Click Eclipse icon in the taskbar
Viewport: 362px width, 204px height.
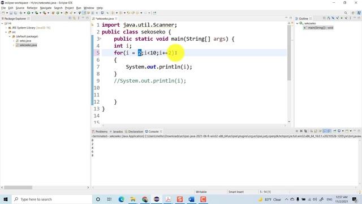point(157,199)
